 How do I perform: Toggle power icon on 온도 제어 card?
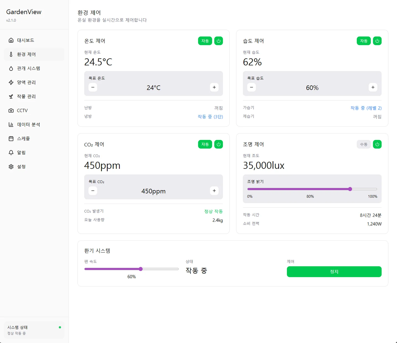218,41
